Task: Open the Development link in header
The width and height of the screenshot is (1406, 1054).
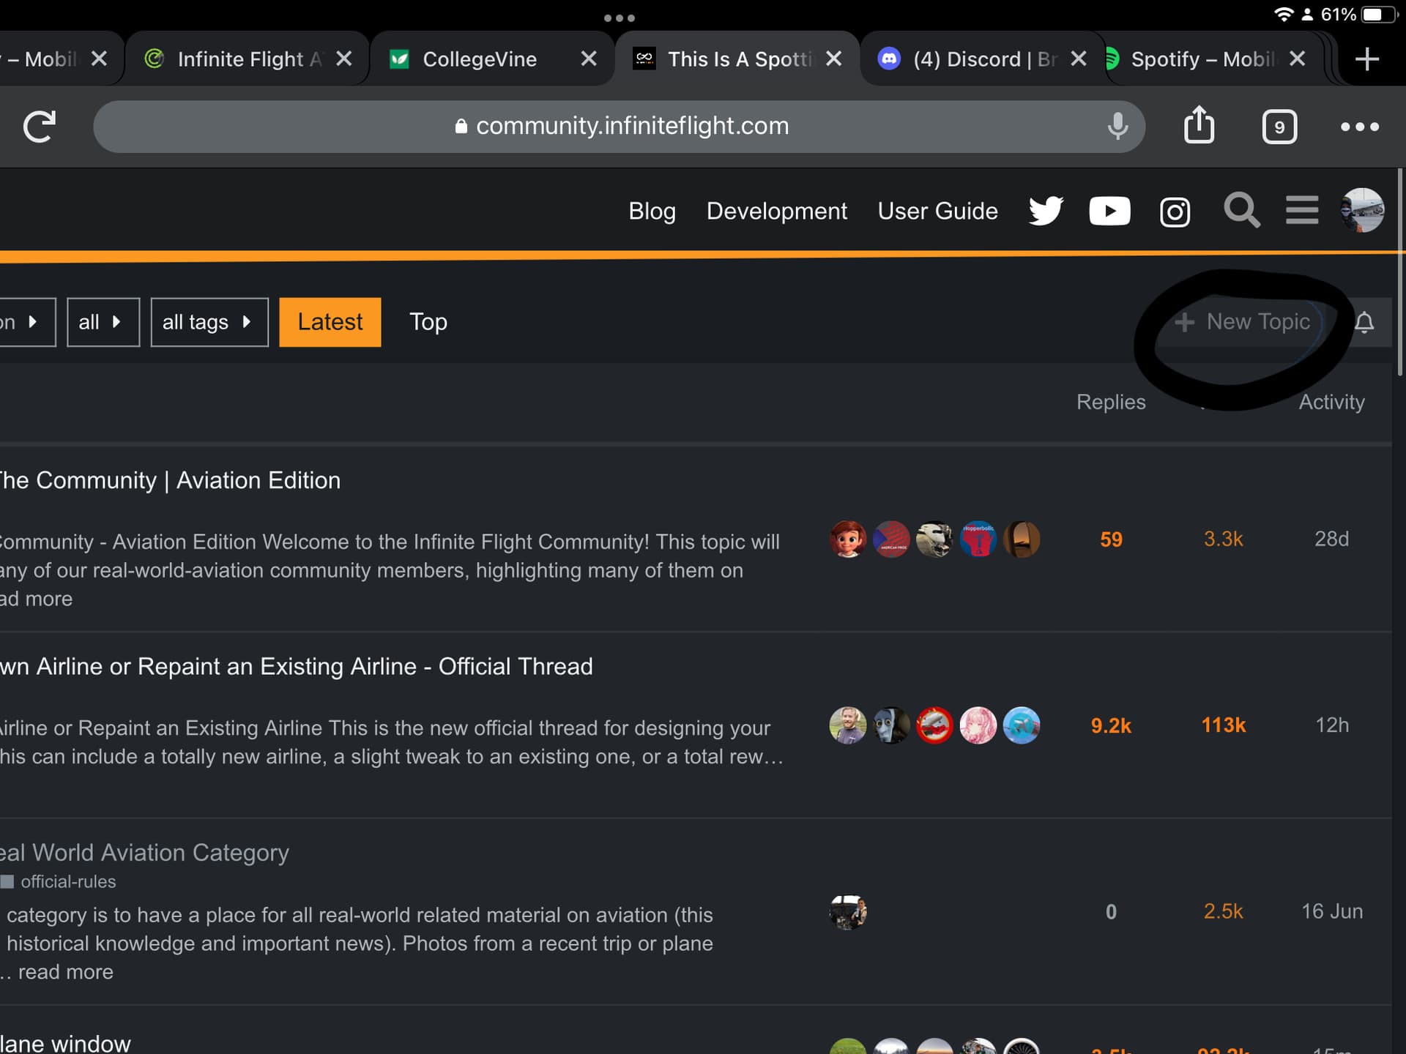Action: click(776, 211)
